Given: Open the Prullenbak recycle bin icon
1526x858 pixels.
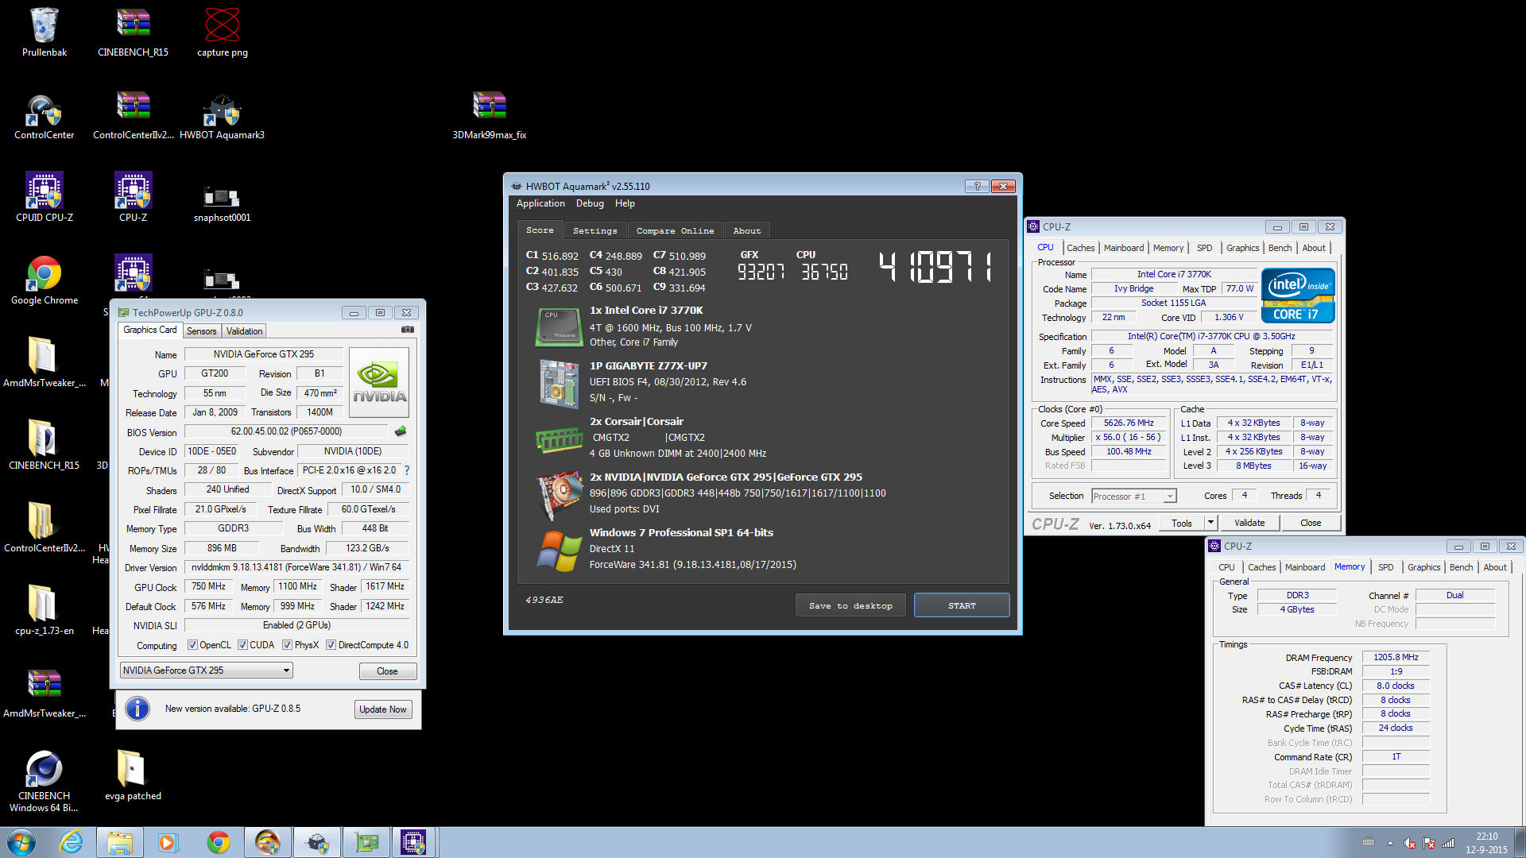Looking at the screenshot, I should tap(44, 32).
